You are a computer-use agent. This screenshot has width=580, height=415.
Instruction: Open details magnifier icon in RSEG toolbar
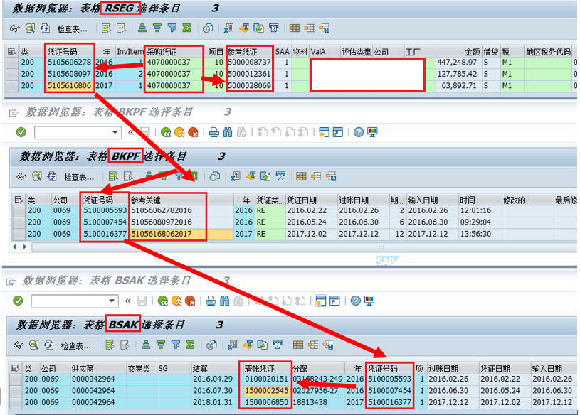(x=30, y=28)
